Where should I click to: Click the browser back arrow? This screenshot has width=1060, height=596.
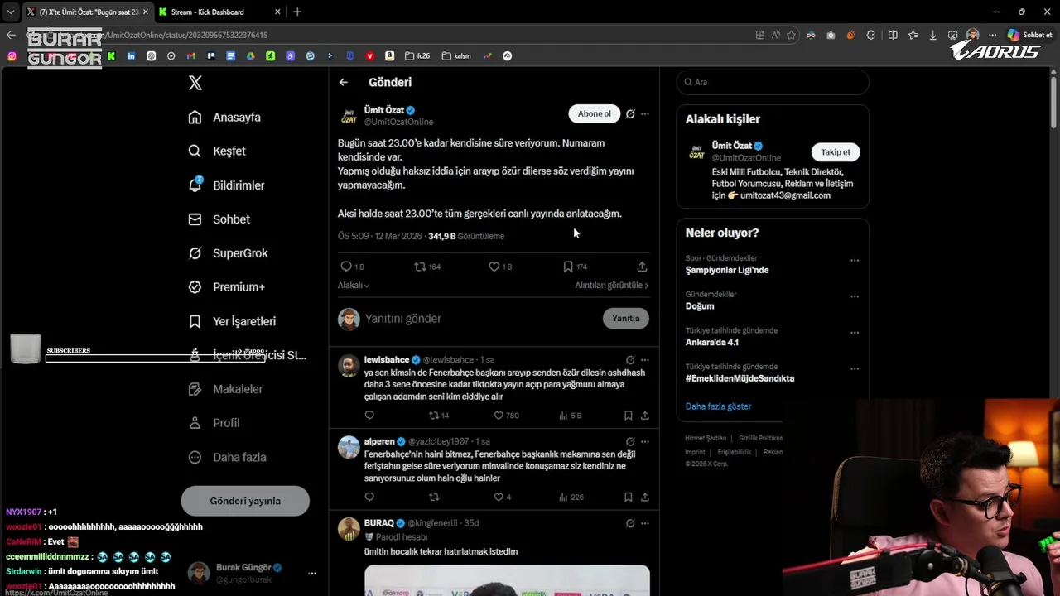click(11, 35)
